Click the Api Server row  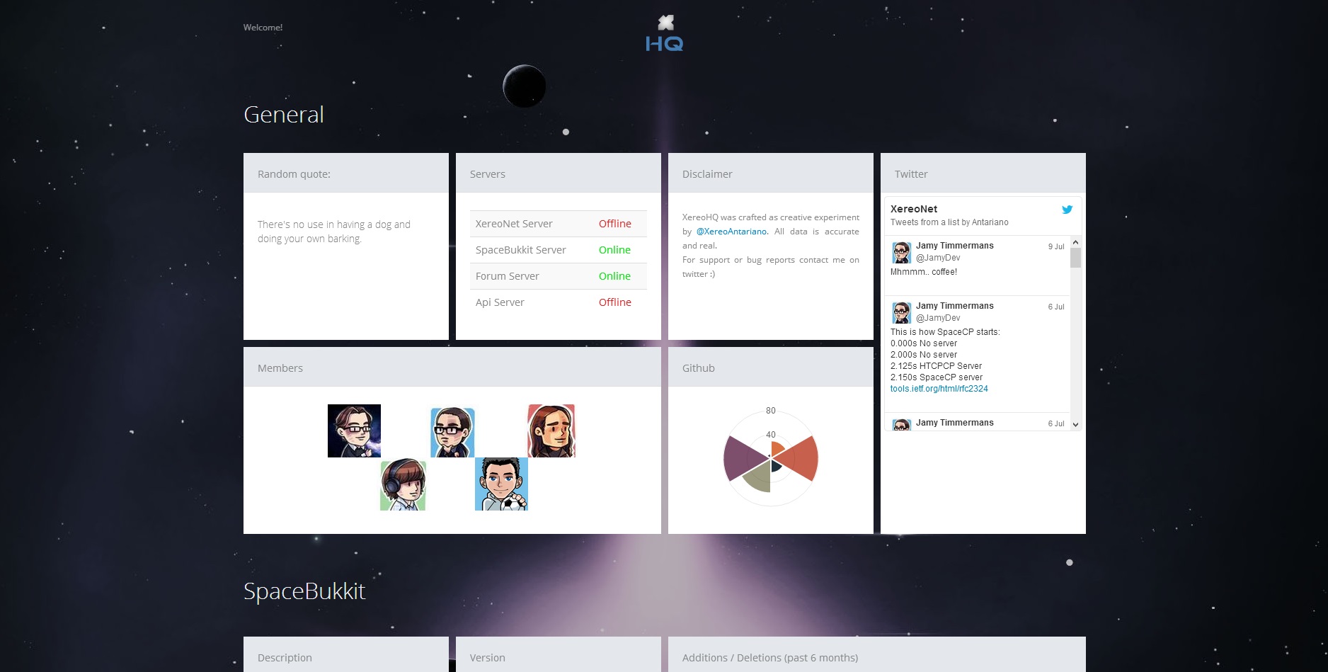pyautogui.click(x=559, y=302)
